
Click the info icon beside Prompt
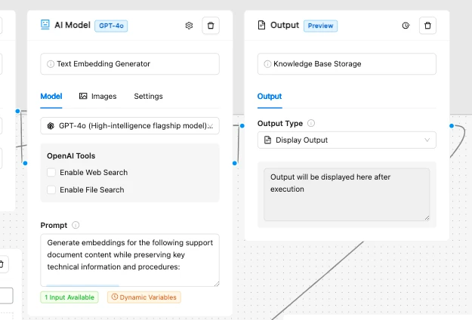coord(76,225)
